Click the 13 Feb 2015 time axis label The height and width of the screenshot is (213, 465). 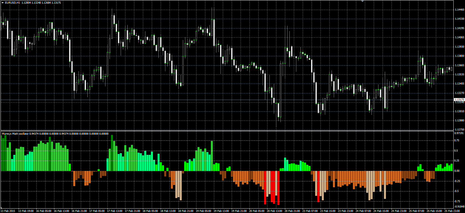pyautogui.click(x=8, y=211)
